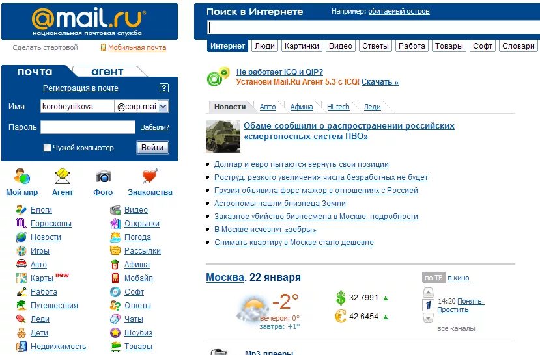Click the Блоги pencil icon
Viewport: 540px width, 355px height.
point(21,209)
